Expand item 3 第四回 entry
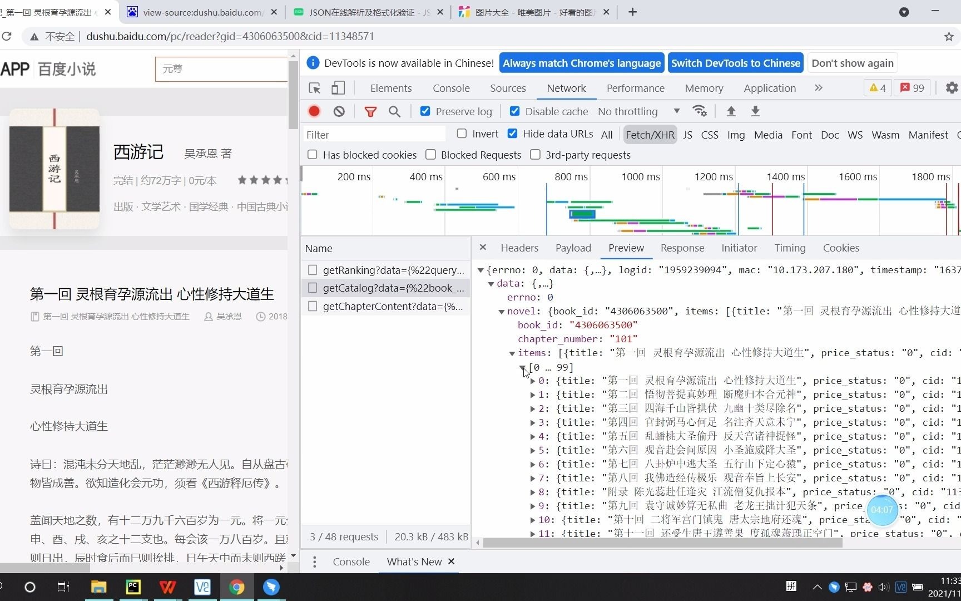Image resolution: width=961 pixels, height=601 pixels. click(533, 423)
